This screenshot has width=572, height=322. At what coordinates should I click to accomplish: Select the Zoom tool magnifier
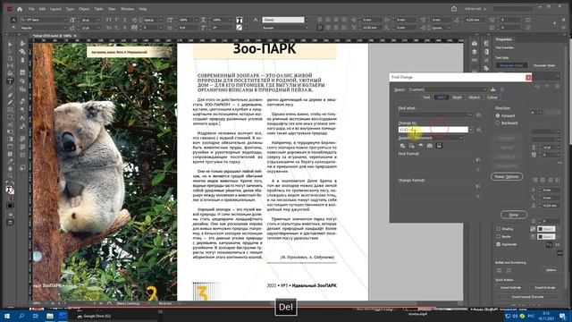pyautogui.click(x=10, y=175)
